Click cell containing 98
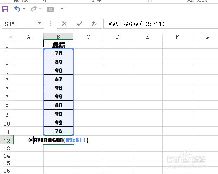Image resolution: width=218 pixels, height=174 pixels. [x=58, y=88]
